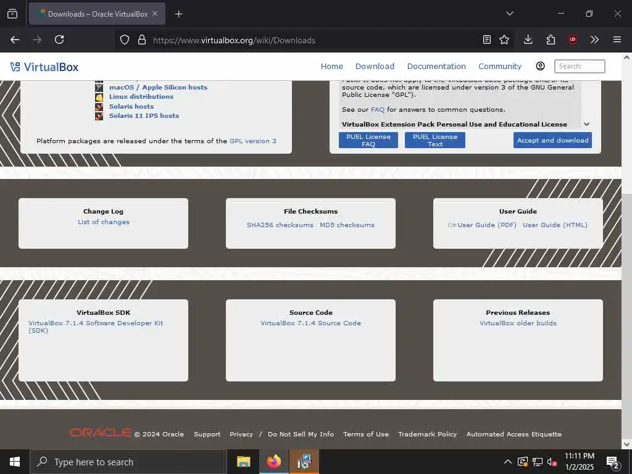Open VirtualBox 7.1.4 Source Code link
Viewport: 632px width, 474px height.
pyautogui.click(x=310, y=323)
